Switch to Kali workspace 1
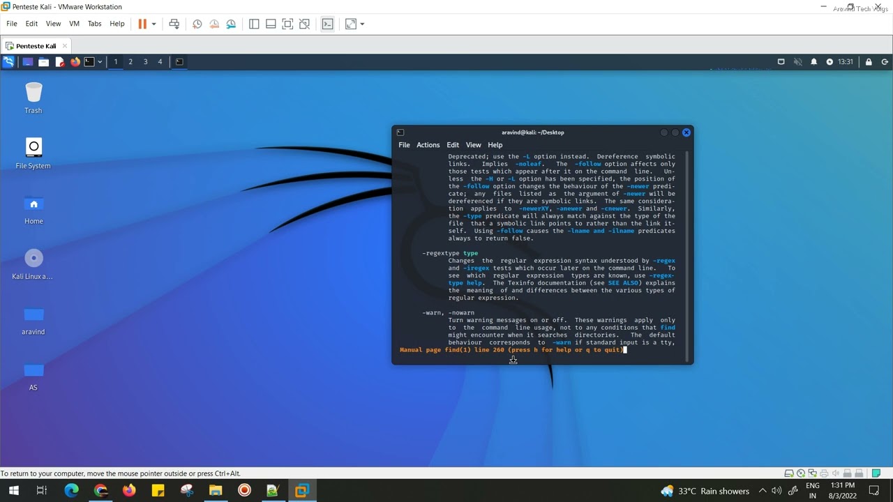The image size is (893, 502). tap(116, 61)
